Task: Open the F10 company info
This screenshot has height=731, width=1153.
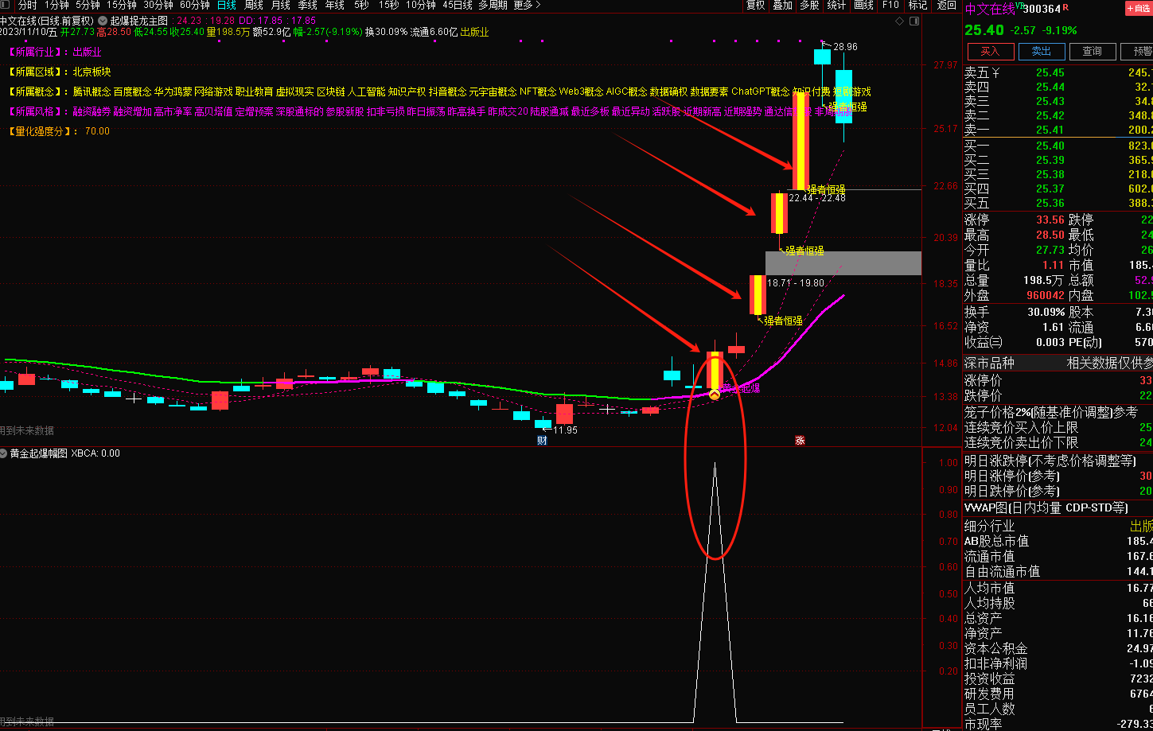Action: click(x=890, y=5)
